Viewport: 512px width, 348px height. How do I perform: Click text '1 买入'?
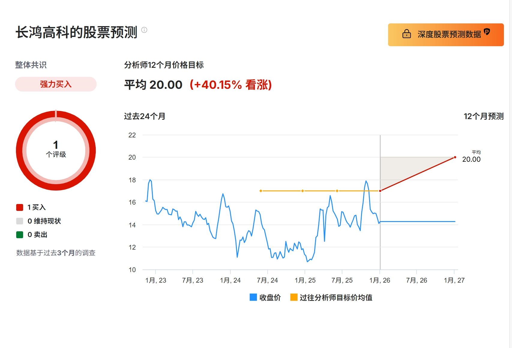coord(37,207)
